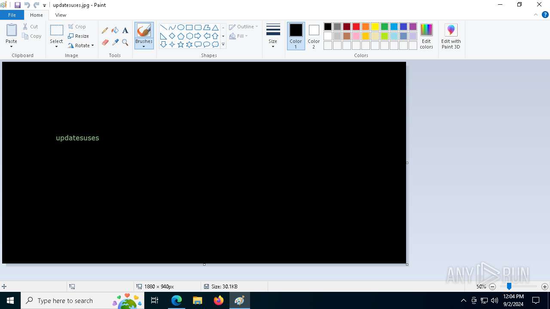Adjust the zoom slider handle
Viewport: 550px width, 309px height.
509,286
